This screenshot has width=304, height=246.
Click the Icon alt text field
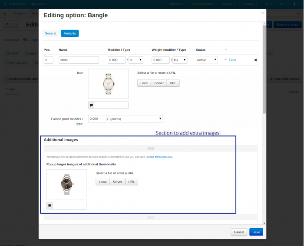pos(111,105)
